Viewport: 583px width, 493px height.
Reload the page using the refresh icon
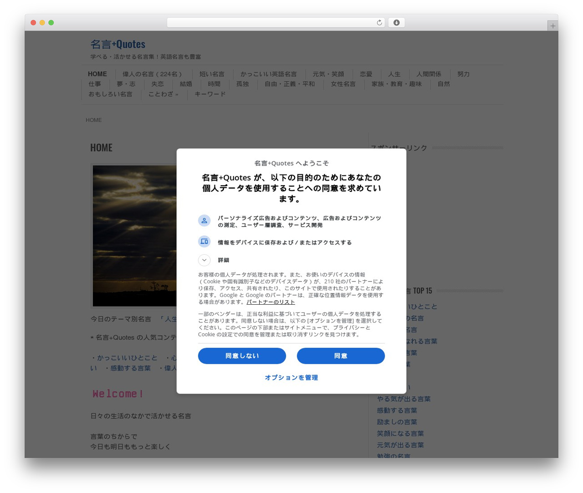379,23
